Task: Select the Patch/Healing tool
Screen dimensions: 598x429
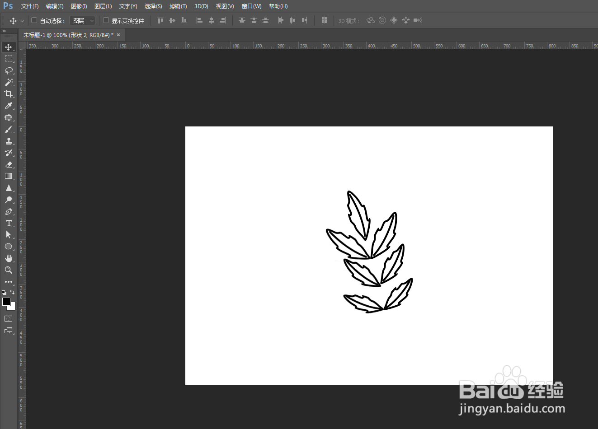Action: pyautogui.click(x=9, y=117)
